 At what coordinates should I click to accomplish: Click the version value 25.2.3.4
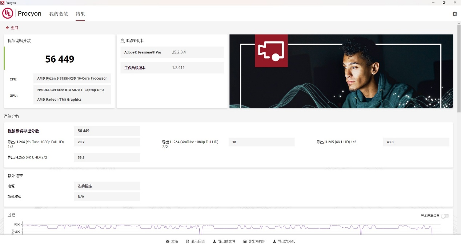179,52
